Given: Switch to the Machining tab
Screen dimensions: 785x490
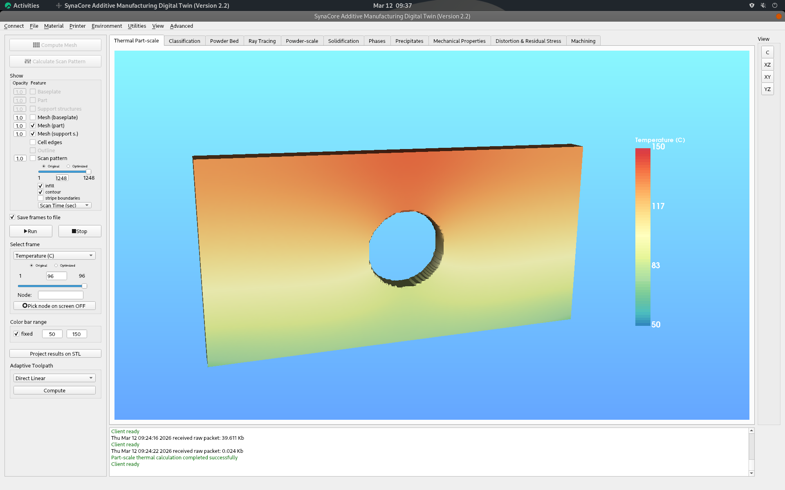Looking at the screenshot, I should coord(583,41).
